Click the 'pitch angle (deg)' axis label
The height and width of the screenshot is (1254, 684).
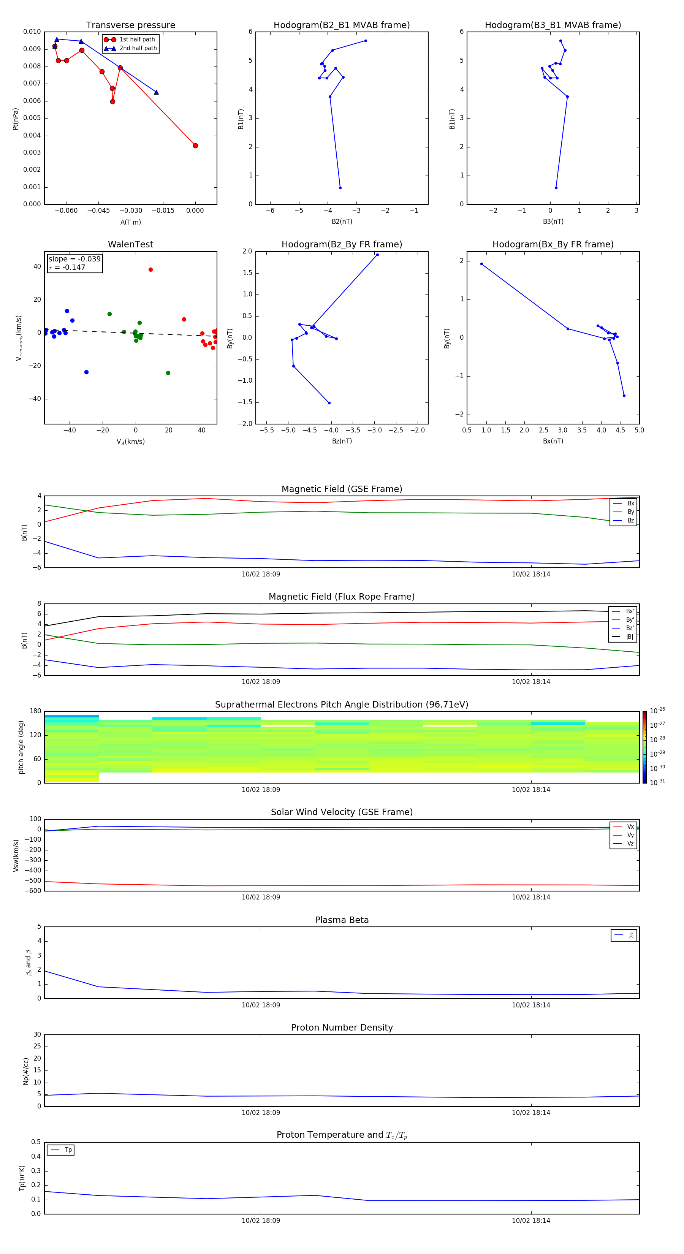coord(21,747)
